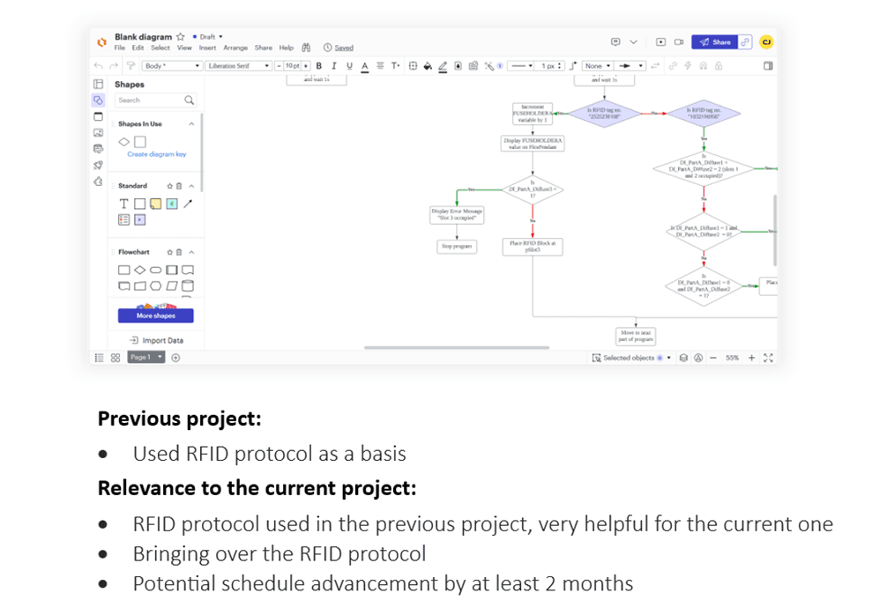872x615 pixels.
Task: Delete the Flowchart shape library trash icon
Action: click(x=180, y=252)
